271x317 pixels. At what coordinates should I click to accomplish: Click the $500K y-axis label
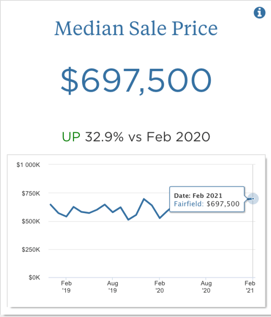click(31, 221)
